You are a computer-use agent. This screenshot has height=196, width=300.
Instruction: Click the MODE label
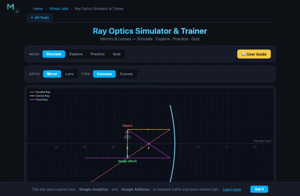tap(34, 54)
